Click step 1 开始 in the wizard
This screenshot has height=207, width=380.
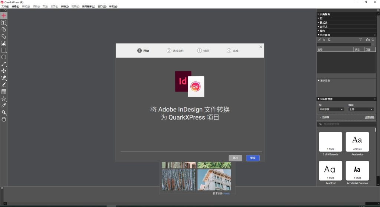tap(143, 50)
